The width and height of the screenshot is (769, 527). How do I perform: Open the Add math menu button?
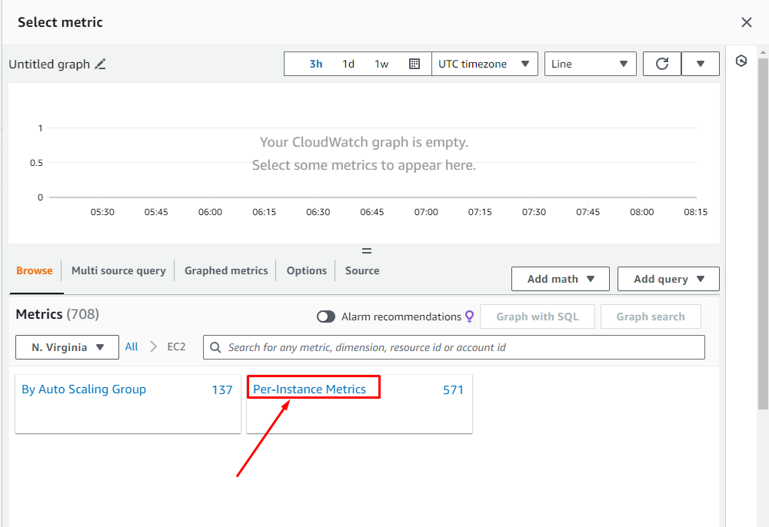561,279
